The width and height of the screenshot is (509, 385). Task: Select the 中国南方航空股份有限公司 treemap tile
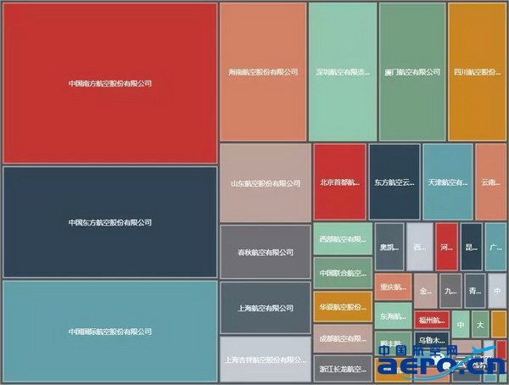pos(110,83)
